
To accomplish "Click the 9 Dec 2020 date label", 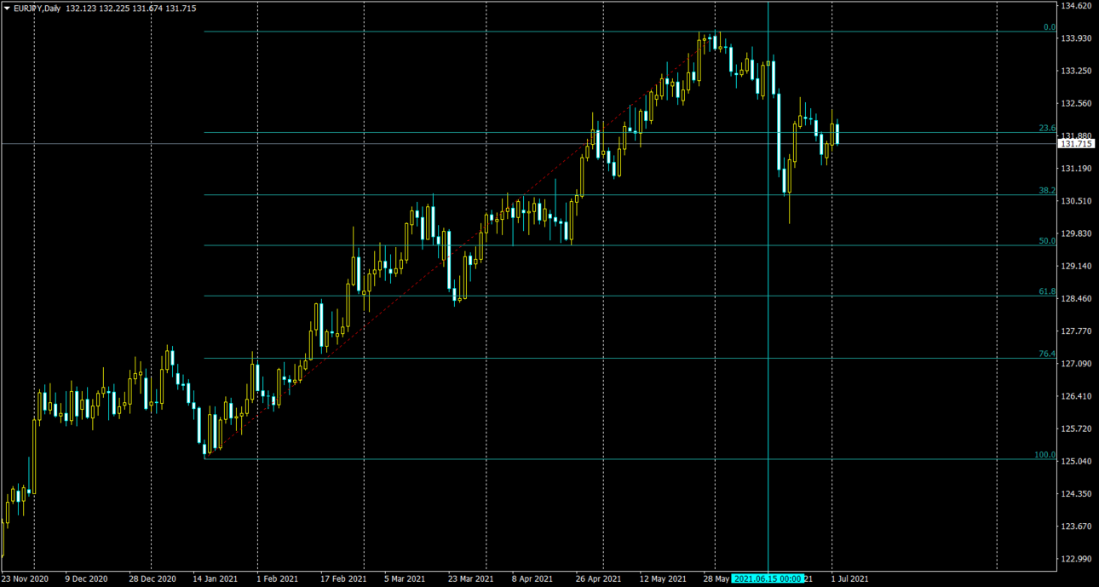I will 88,578.
